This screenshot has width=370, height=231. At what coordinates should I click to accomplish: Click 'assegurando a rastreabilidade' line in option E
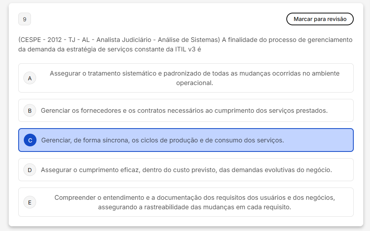tap(194, 207)
